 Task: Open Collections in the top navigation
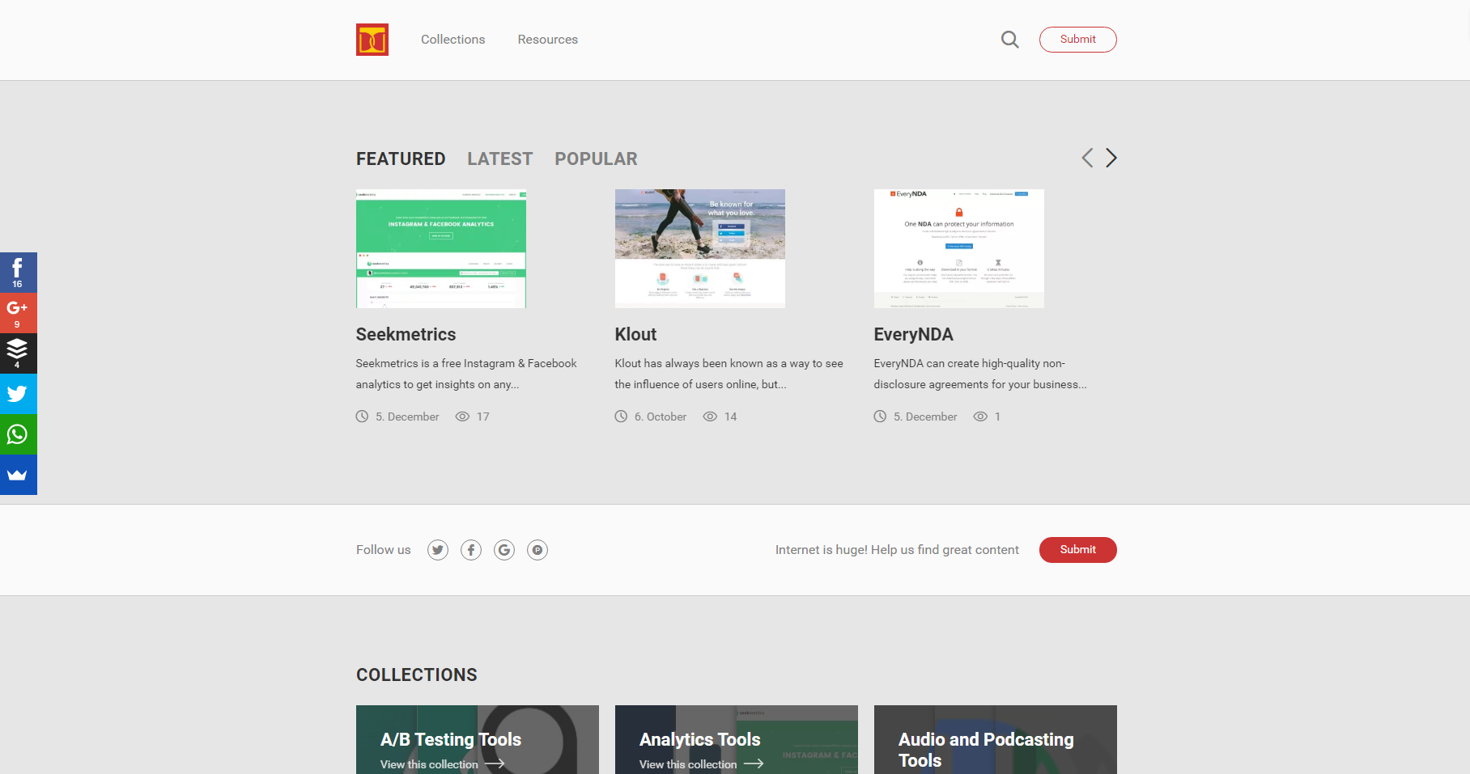[452, 40]
